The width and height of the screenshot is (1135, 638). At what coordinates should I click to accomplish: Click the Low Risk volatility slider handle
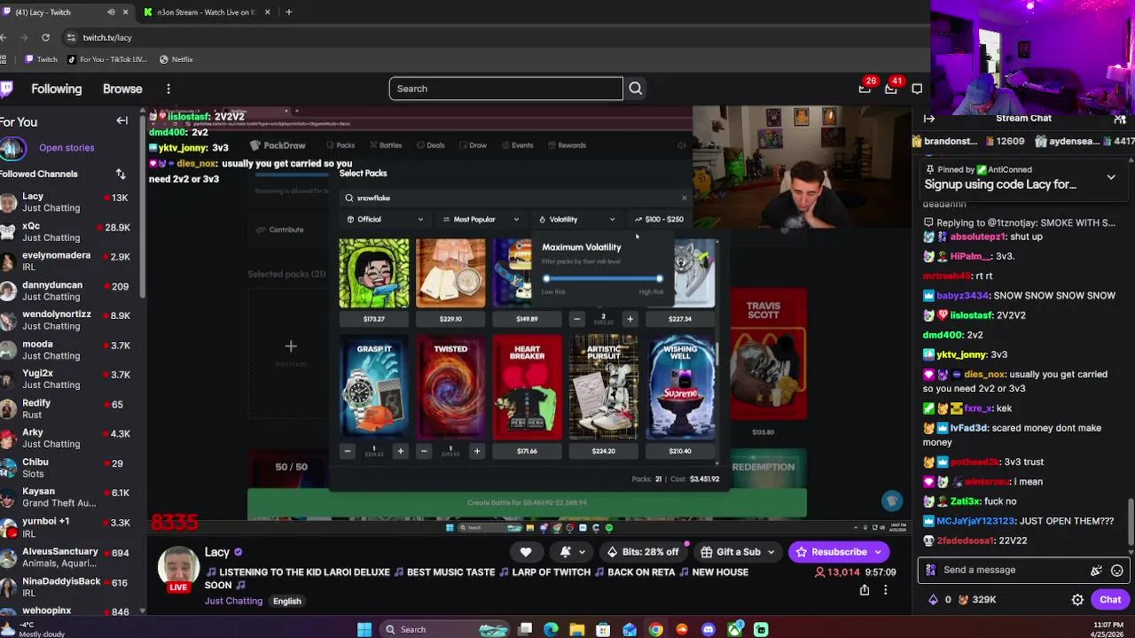tap(546, 278)
